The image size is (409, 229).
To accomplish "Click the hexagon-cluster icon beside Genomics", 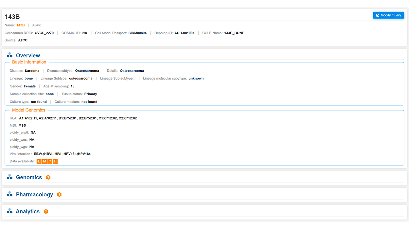I will 9,177.
